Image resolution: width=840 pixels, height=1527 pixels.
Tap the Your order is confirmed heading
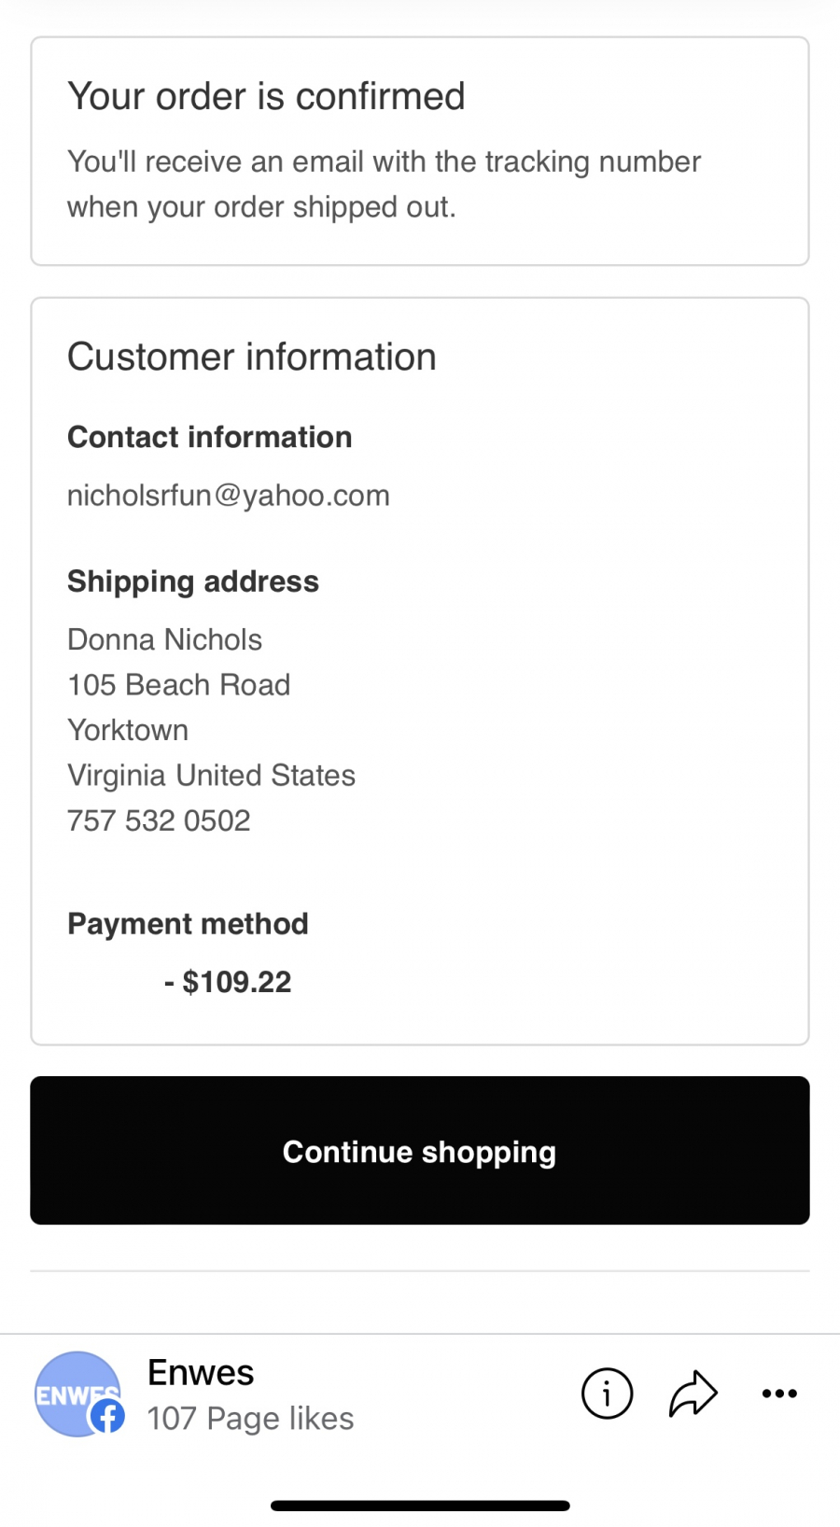(x=266, y=96)
